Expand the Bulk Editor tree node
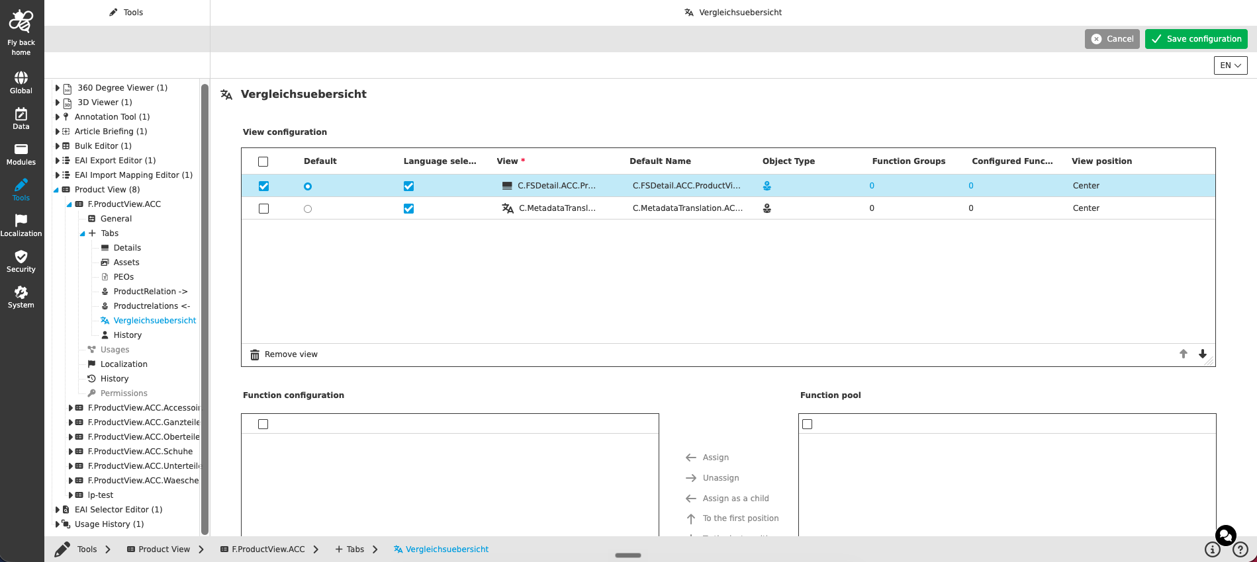Viewport: 1257px width, 562px height. coord(58,146)
